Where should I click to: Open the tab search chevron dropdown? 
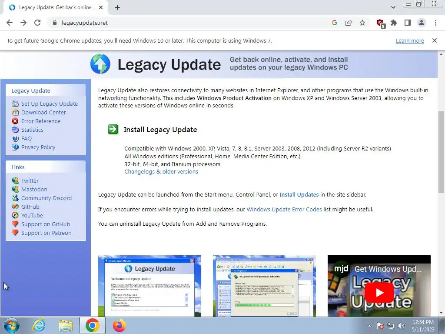pos(393,7)
